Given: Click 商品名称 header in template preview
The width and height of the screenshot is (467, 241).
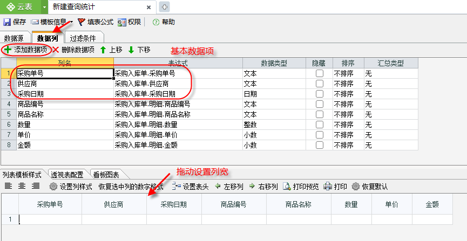Looking at the screenshot, I should [x=299, y=204].
